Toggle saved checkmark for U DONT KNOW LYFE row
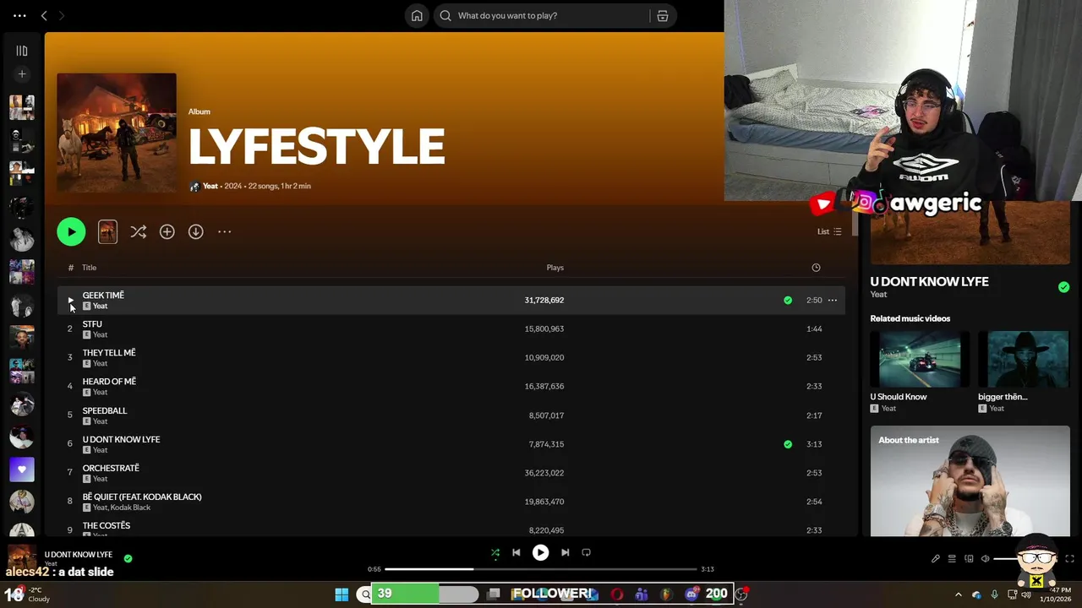The height and width of the screenshot is (608, 1082). pos(788,444)
